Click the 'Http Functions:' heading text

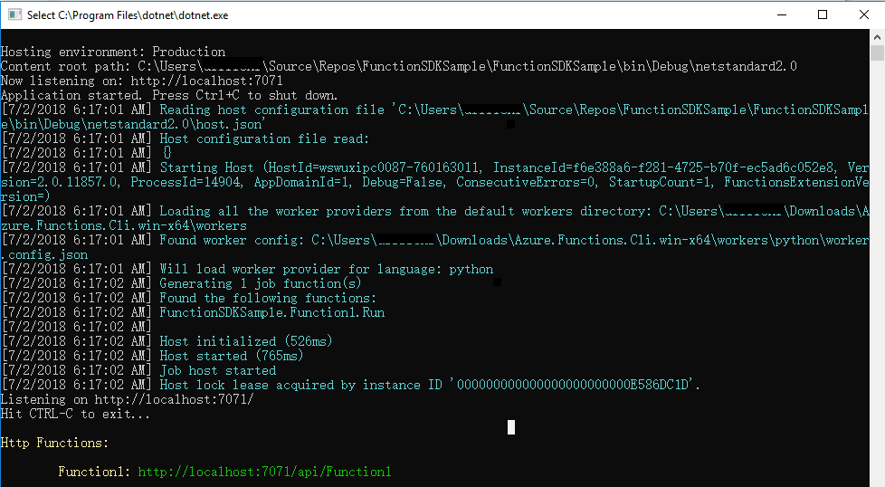tap(54, 443)
